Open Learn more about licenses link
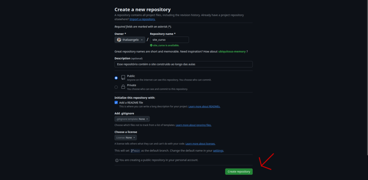 click(201, 144)
